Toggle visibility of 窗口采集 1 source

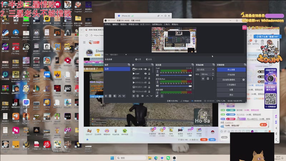pos(146,69)
